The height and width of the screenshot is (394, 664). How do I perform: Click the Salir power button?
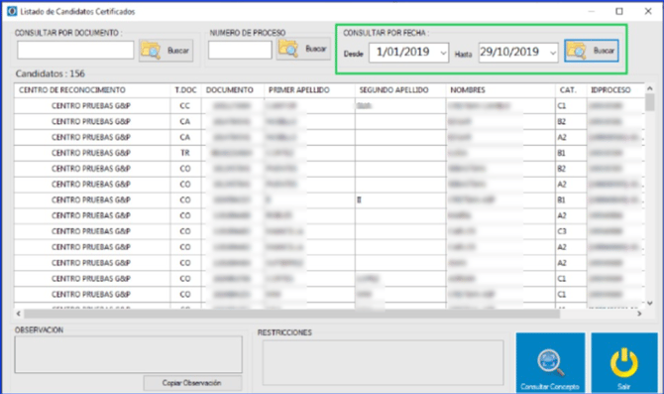pos(624,363)
